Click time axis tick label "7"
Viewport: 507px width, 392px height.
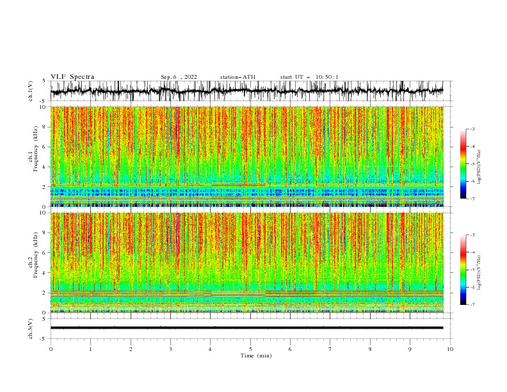[330, 349]
